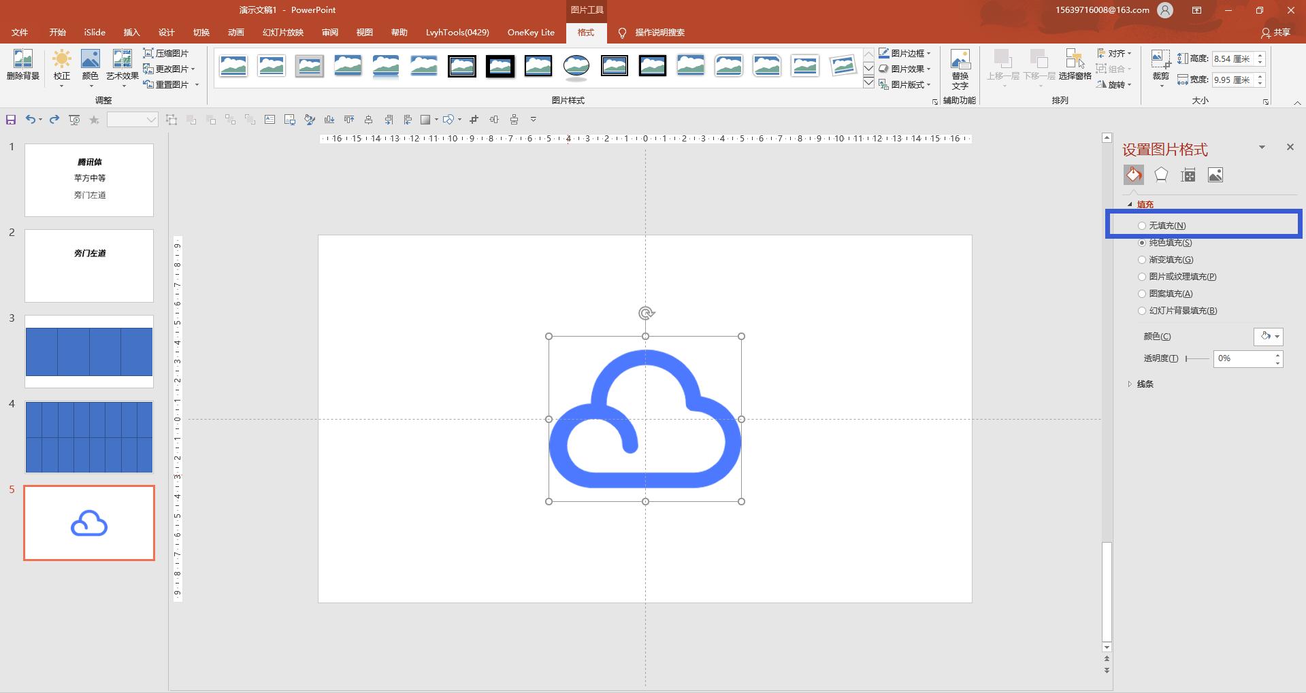Click the 删除背景 remove background icon
1306x693 pixels.
tap(23, 66)
